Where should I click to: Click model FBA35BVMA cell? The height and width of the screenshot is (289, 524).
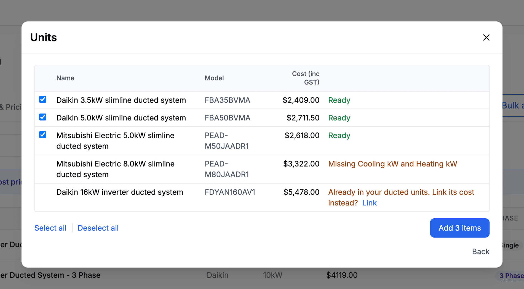pos(227,100)
